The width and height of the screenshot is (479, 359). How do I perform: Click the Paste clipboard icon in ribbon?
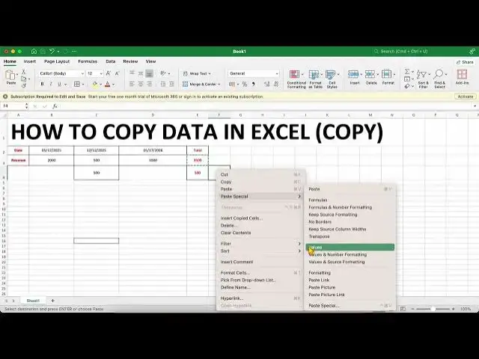pos(11,75)
